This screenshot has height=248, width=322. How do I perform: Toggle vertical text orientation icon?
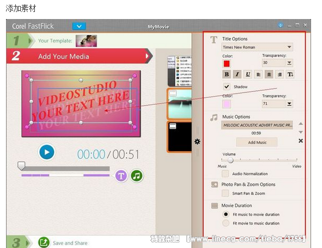[290, 74]
